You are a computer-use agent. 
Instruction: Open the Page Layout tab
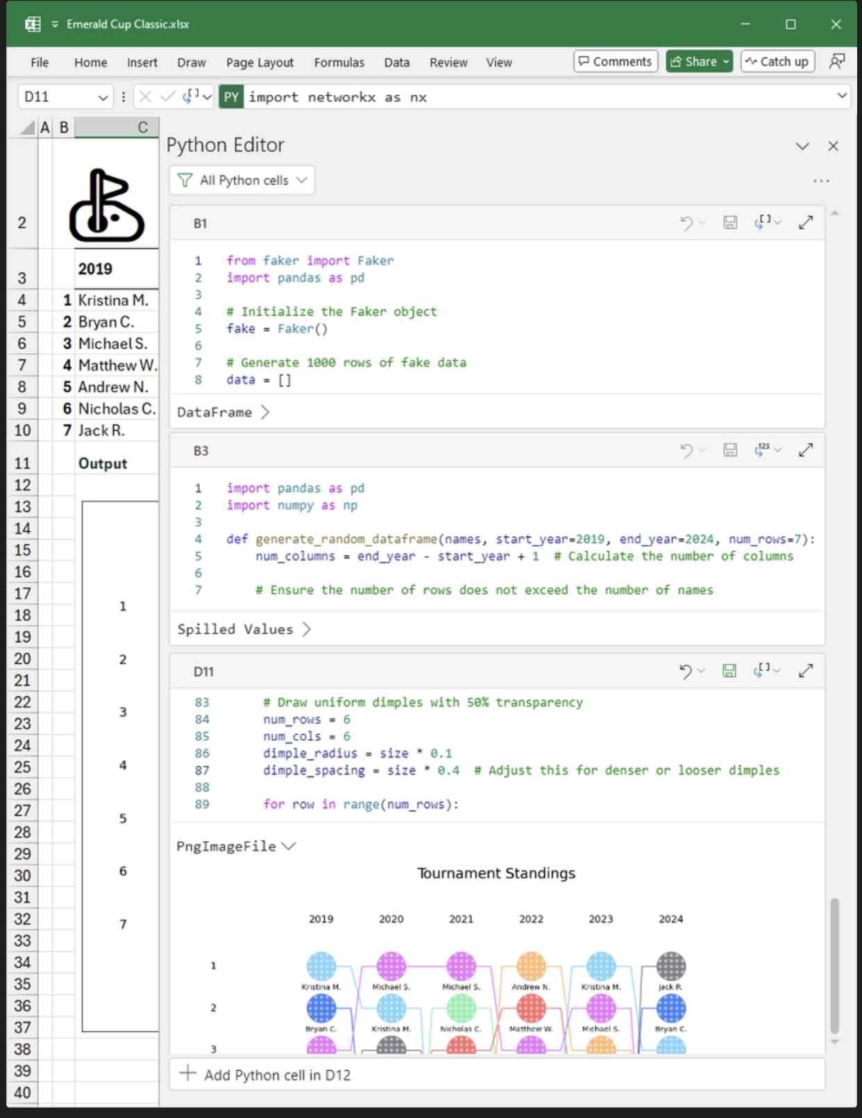click(x=260, y=62)
